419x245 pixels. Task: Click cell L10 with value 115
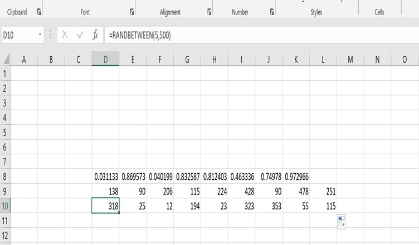click(x=323, y=205)
